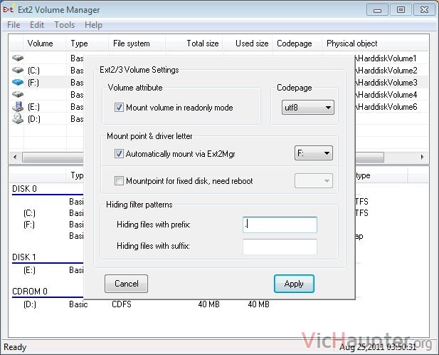439x355 pixels.
Task: Click the CDFS file system cell
Action: [x=122, y=304]
